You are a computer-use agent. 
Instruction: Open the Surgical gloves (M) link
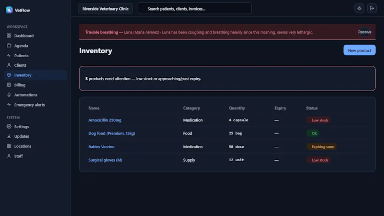click(105, 160)
